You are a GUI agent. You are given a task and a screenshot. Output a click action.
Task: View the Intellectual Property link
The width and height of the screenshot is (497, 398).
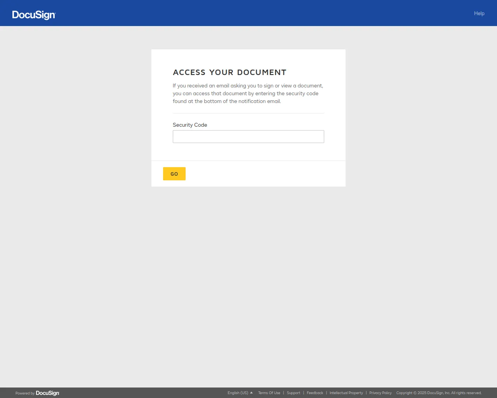point(346,393)
